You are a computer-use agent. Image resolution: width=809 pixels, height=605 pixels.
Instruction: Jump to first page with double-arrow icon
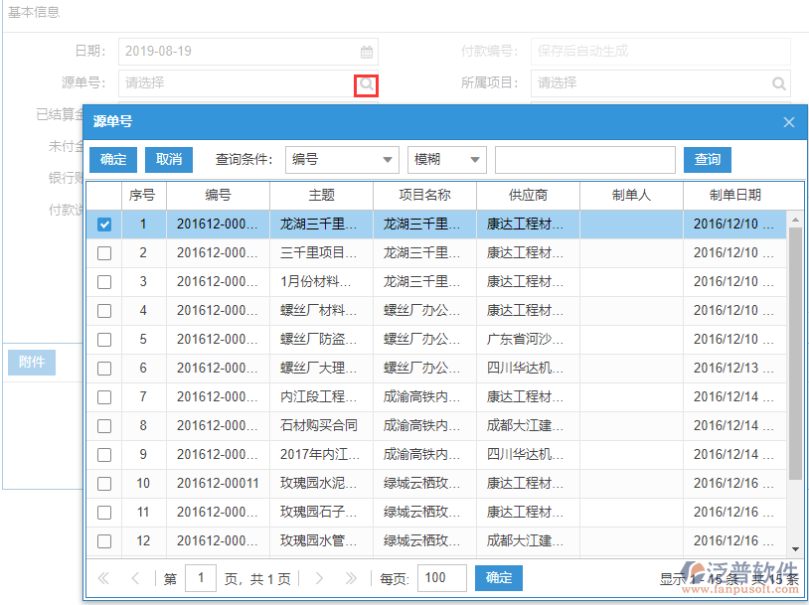pos(102,577)
